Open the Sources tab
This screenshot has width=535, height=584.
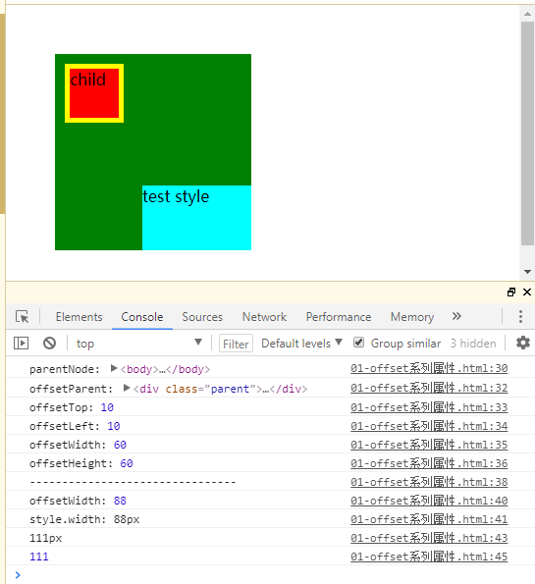click(202, 317)
